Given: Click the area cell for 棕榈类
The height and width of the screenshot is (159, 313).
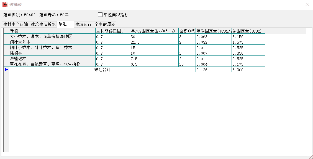Looking at the screenshot, I should [x=187, y=53].
